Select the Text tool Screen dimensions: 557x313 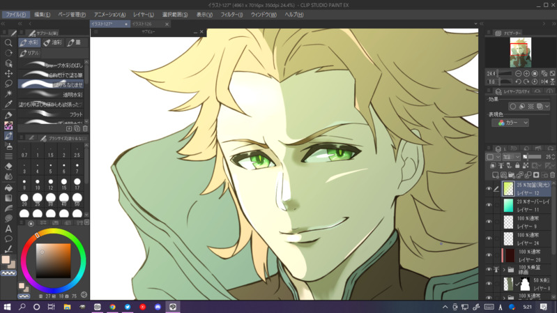[x=8, y=229]
